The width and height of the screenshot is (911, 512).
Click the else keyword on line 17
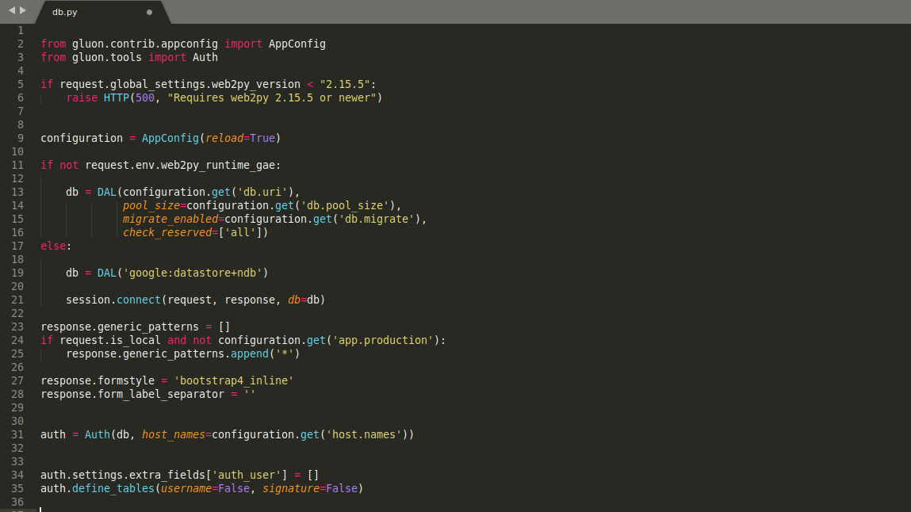53,246
